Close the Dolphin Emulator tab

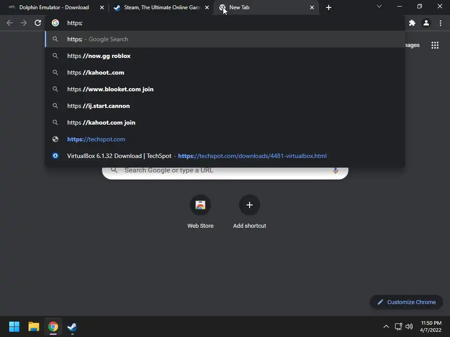(102, 7)
